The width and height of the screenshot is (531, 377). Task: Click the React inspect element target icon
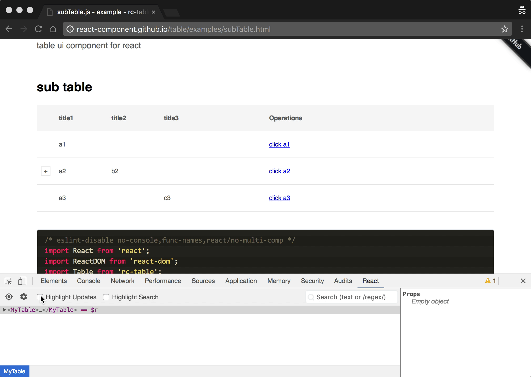9,297
